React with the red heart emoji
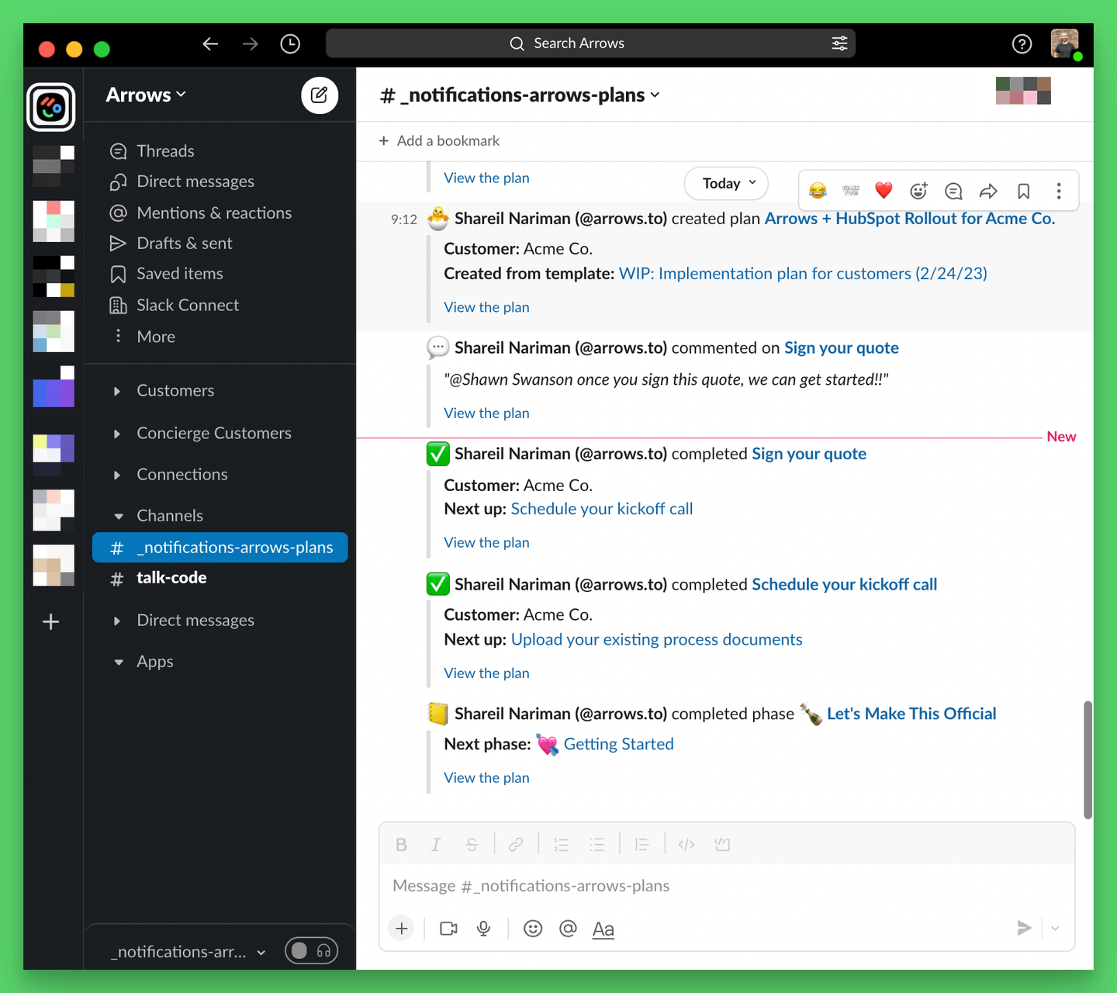The height and width of the screenshot is (993, 1117). (884, 191)
